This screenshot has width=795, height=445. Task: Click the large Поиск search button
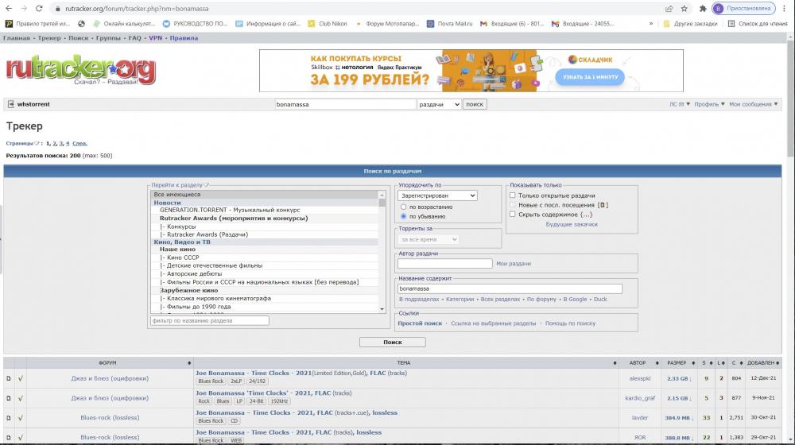click(x=393, y=342)
